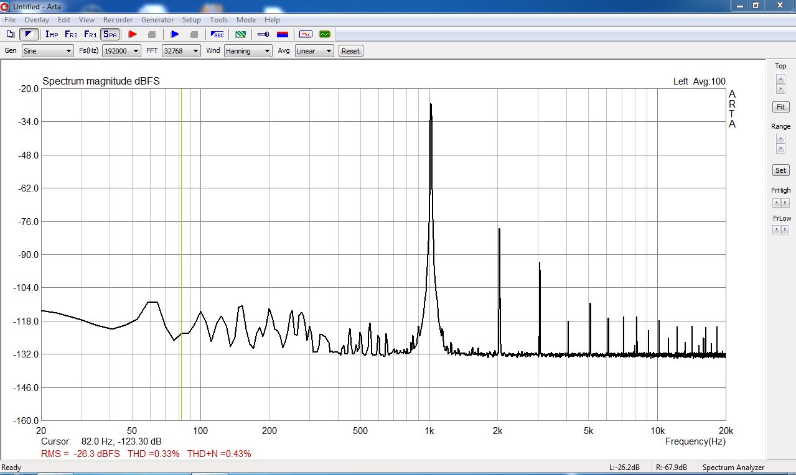Switch to IMP impulse response mode

[x=52, y=34]
